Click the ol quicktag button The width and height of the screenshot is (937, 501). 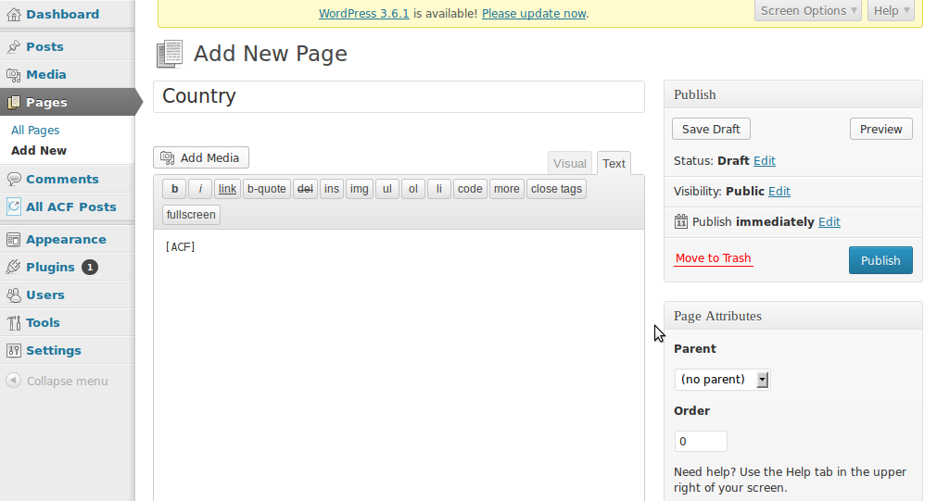(x=413, y=189)
